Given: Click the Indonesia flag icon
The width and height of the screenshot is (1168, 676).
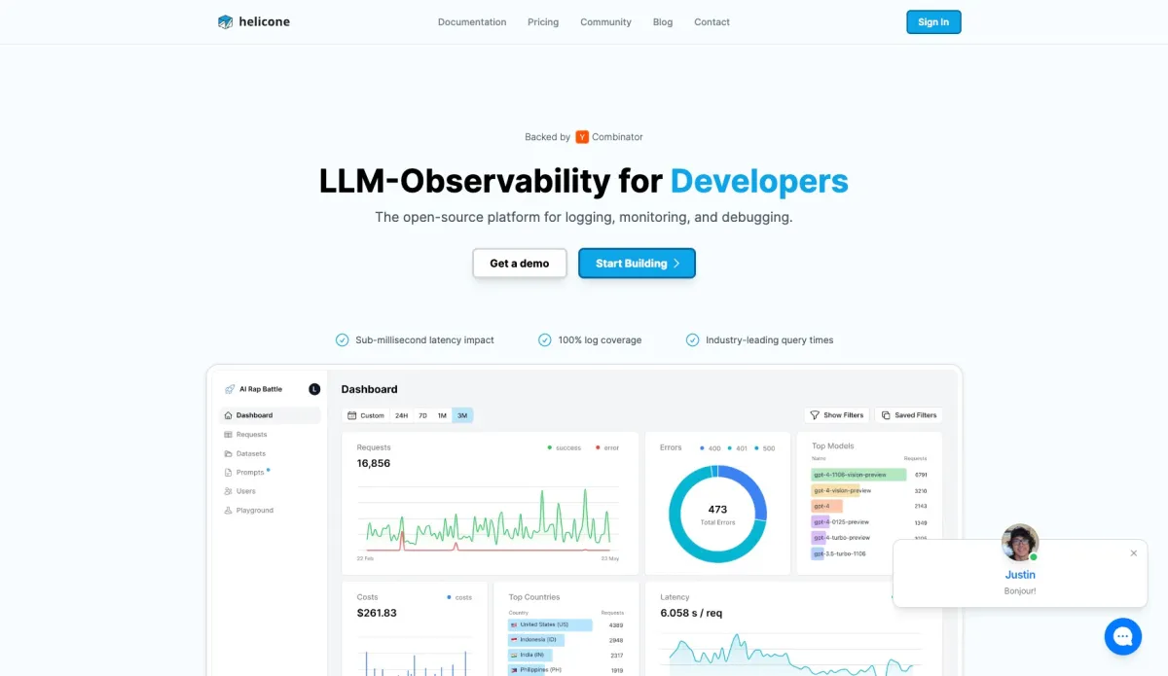Looking at the screenshot, I should pyautogui.click(x=514, y=640).
